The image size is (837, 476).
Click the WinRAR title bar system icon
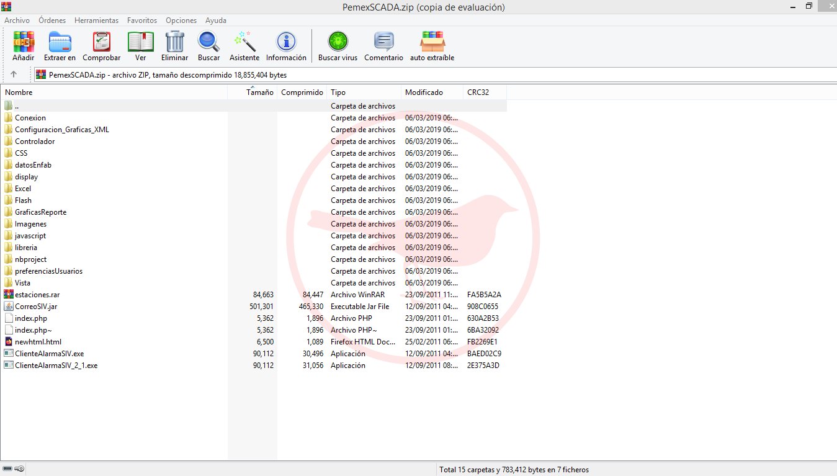[x=6, y=6]
